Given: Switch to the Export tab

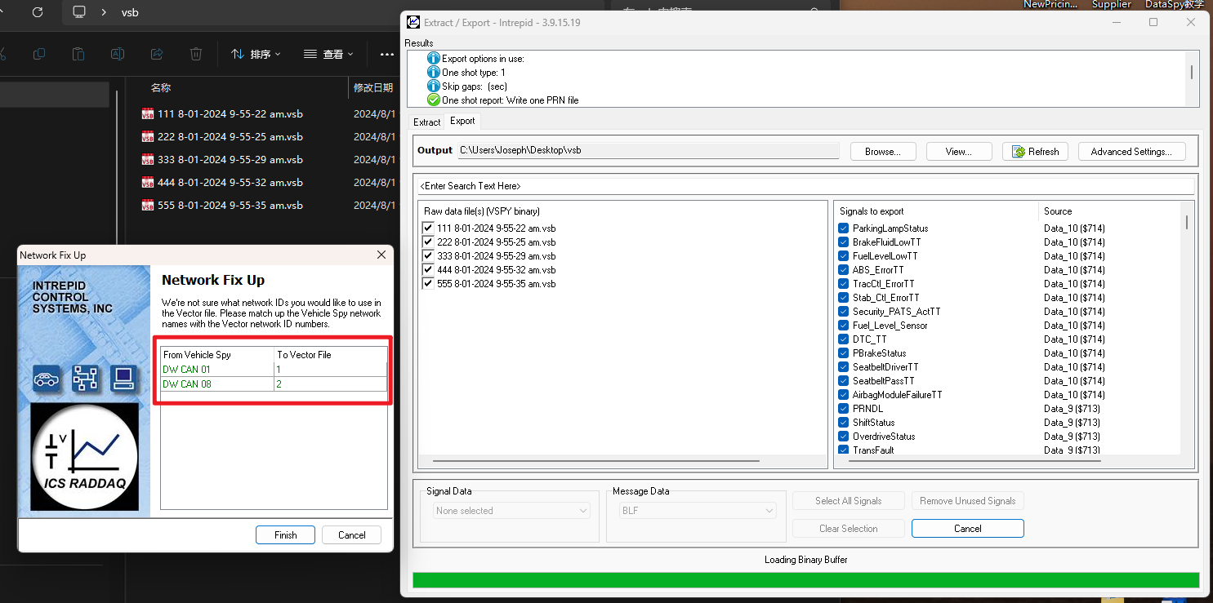Looking at the screenshot, I should coord(462,121).
